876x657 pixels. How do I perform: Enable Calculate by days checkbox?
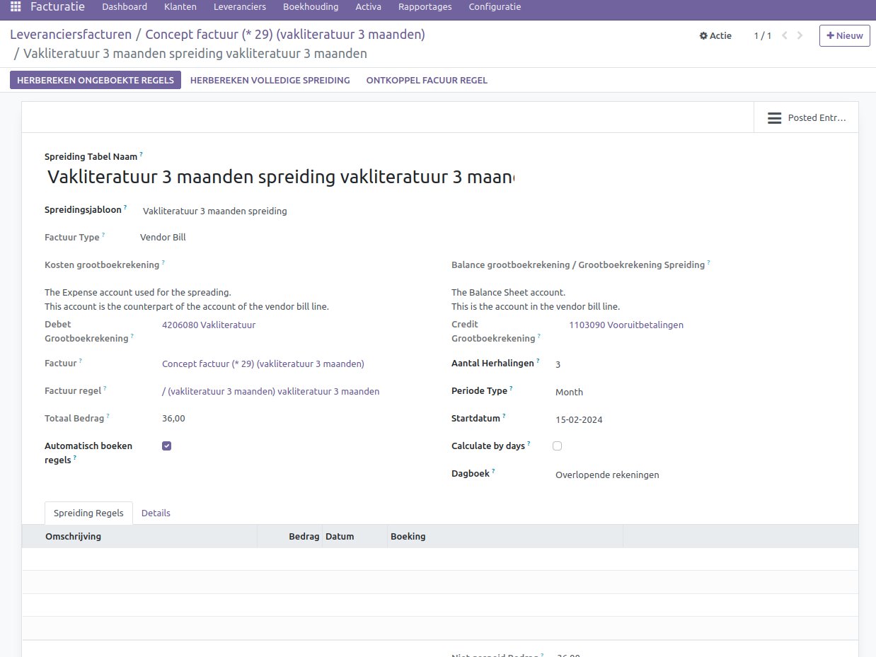click(x=558, y=446)
